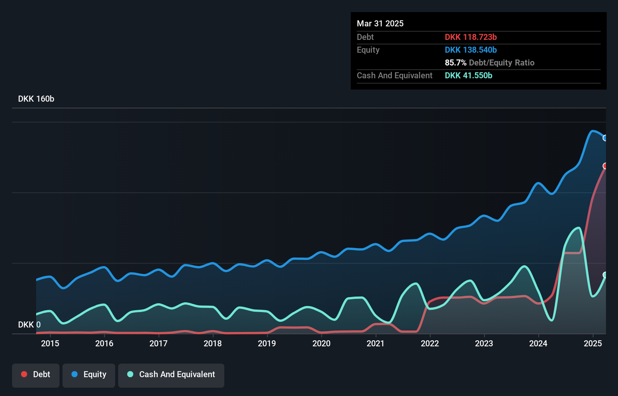Image resolution: width=618 pixels, height=396 pixels.
Task: Click the DKK 41.550b cash value
Action: tap(469, 75)
